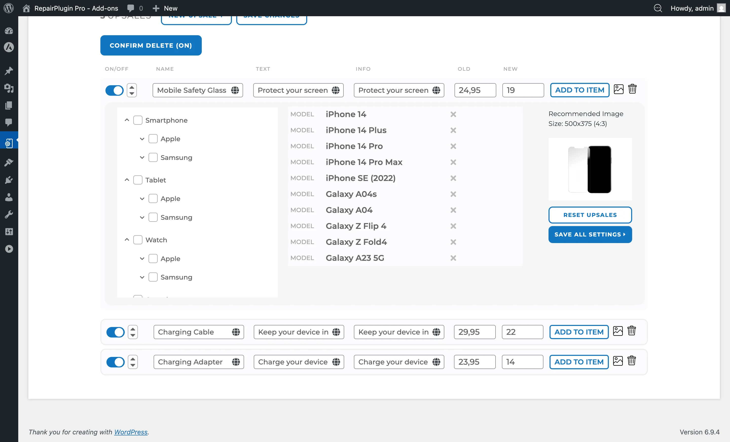Open the Tools wrench icon

[9, 214]
